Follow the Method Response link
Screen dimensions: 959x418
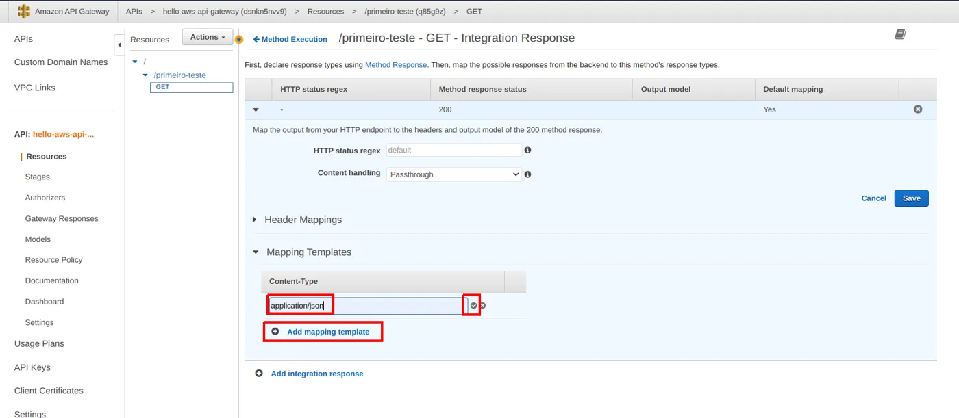[x=396, y=65]
